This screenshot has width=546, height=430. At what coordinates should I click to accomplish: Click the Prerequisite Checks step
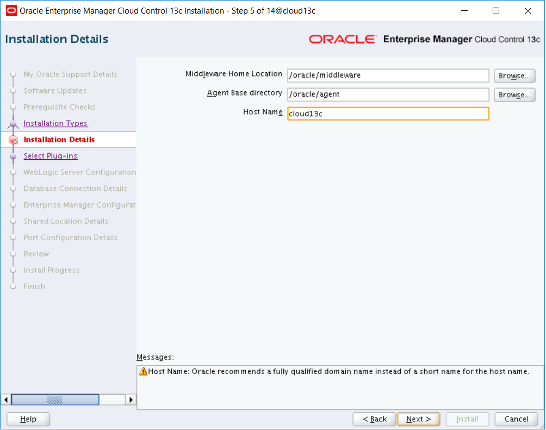(59, 107)
